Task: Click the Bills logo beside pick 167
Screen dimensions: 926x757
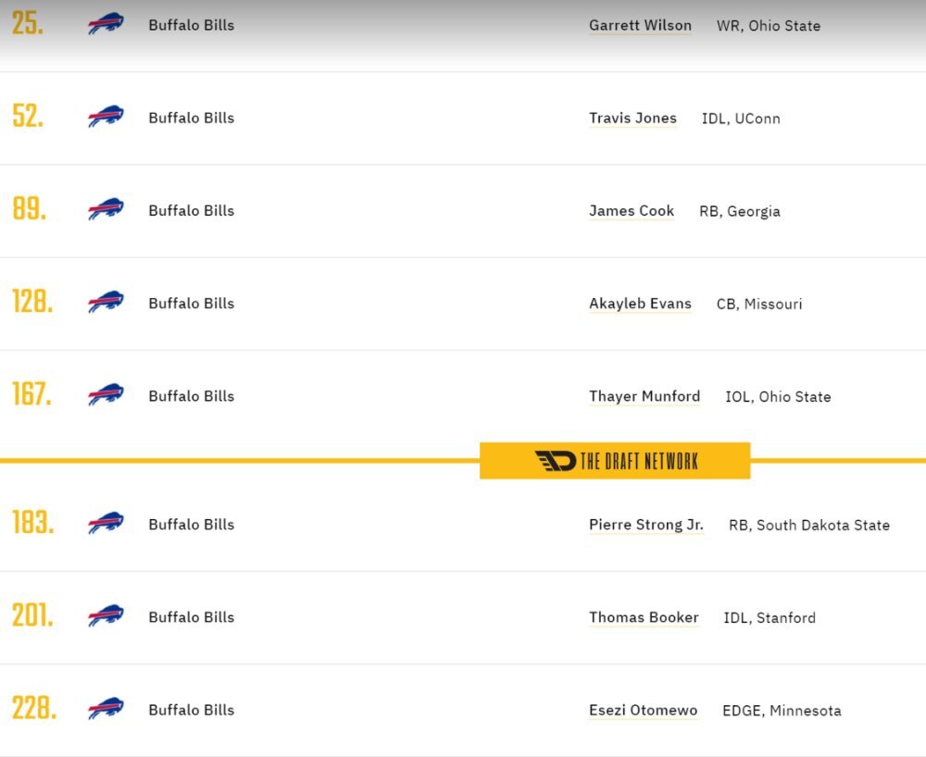Action: point(106,395)
